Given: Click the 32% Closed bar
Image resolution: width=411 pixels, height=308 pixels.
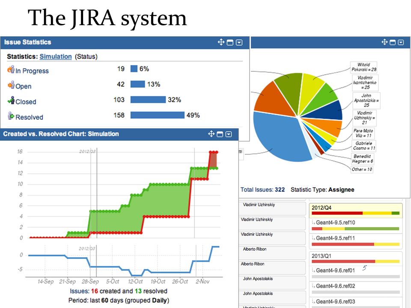Looking at the screenshot, I should 148,100.
